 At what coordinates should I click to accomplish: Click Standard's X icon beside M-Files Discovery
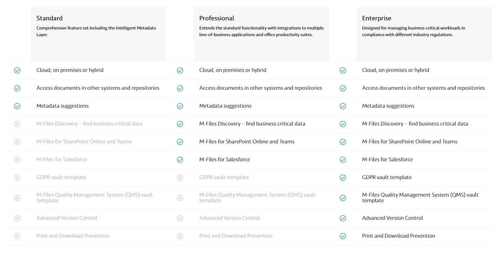17,124
